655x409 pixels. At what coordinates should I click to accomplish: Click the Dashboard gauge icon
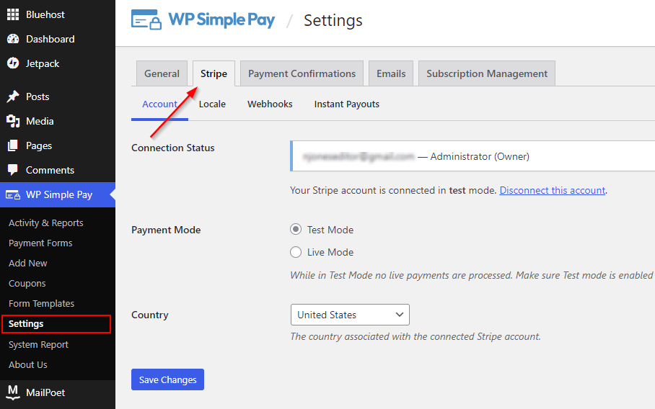pos(13,39)
